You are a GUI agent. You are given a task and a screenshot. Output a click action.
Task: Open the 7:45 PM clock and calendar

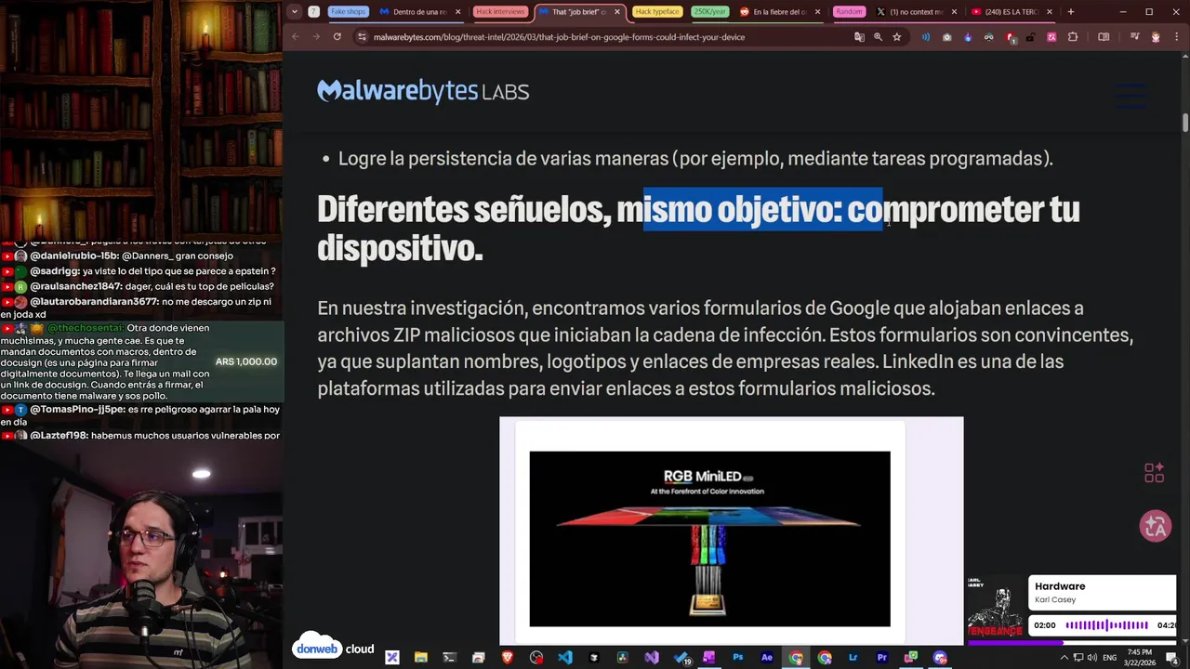[x=1139, y=658]
